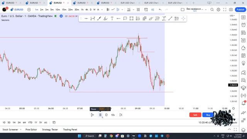The image size is (247, 139).
Task: Open the EURUSD symbol search
Action: 17,10
